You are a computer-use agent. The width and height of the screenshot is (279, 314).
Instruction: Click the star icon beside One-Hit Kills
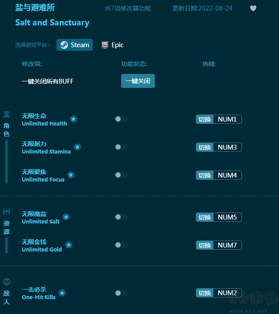click(62, 293)
